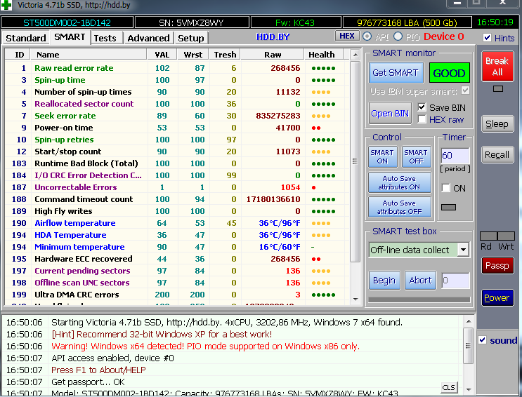522x397 pixels.
Task: Open the Advanced tab
Action: [148, 38]
